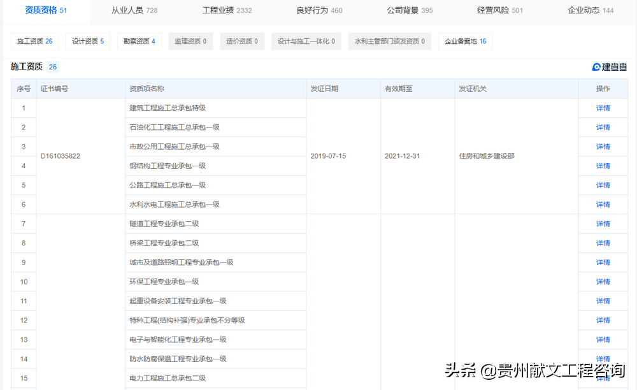Open 详情 for 环保工程专业承包一级
Image resolution: width=637 pixels, height=390 pixels.
coord(603,282)
